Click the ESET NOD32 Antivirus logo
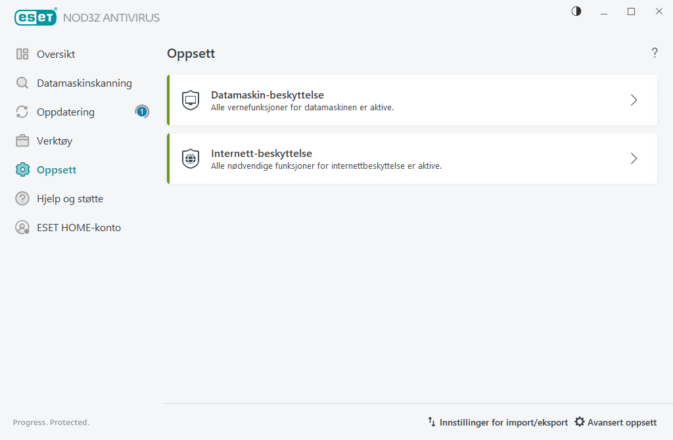This screenshot has width=673, height=440. coord(87,18)
